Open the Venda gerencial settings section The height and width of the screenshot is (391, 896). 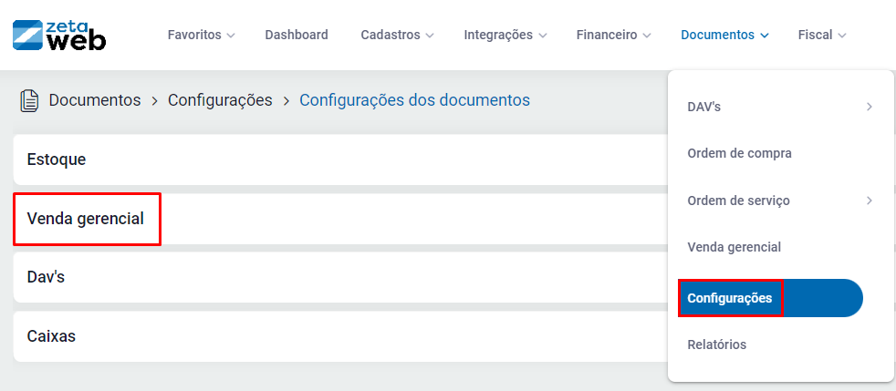[86, 219]
